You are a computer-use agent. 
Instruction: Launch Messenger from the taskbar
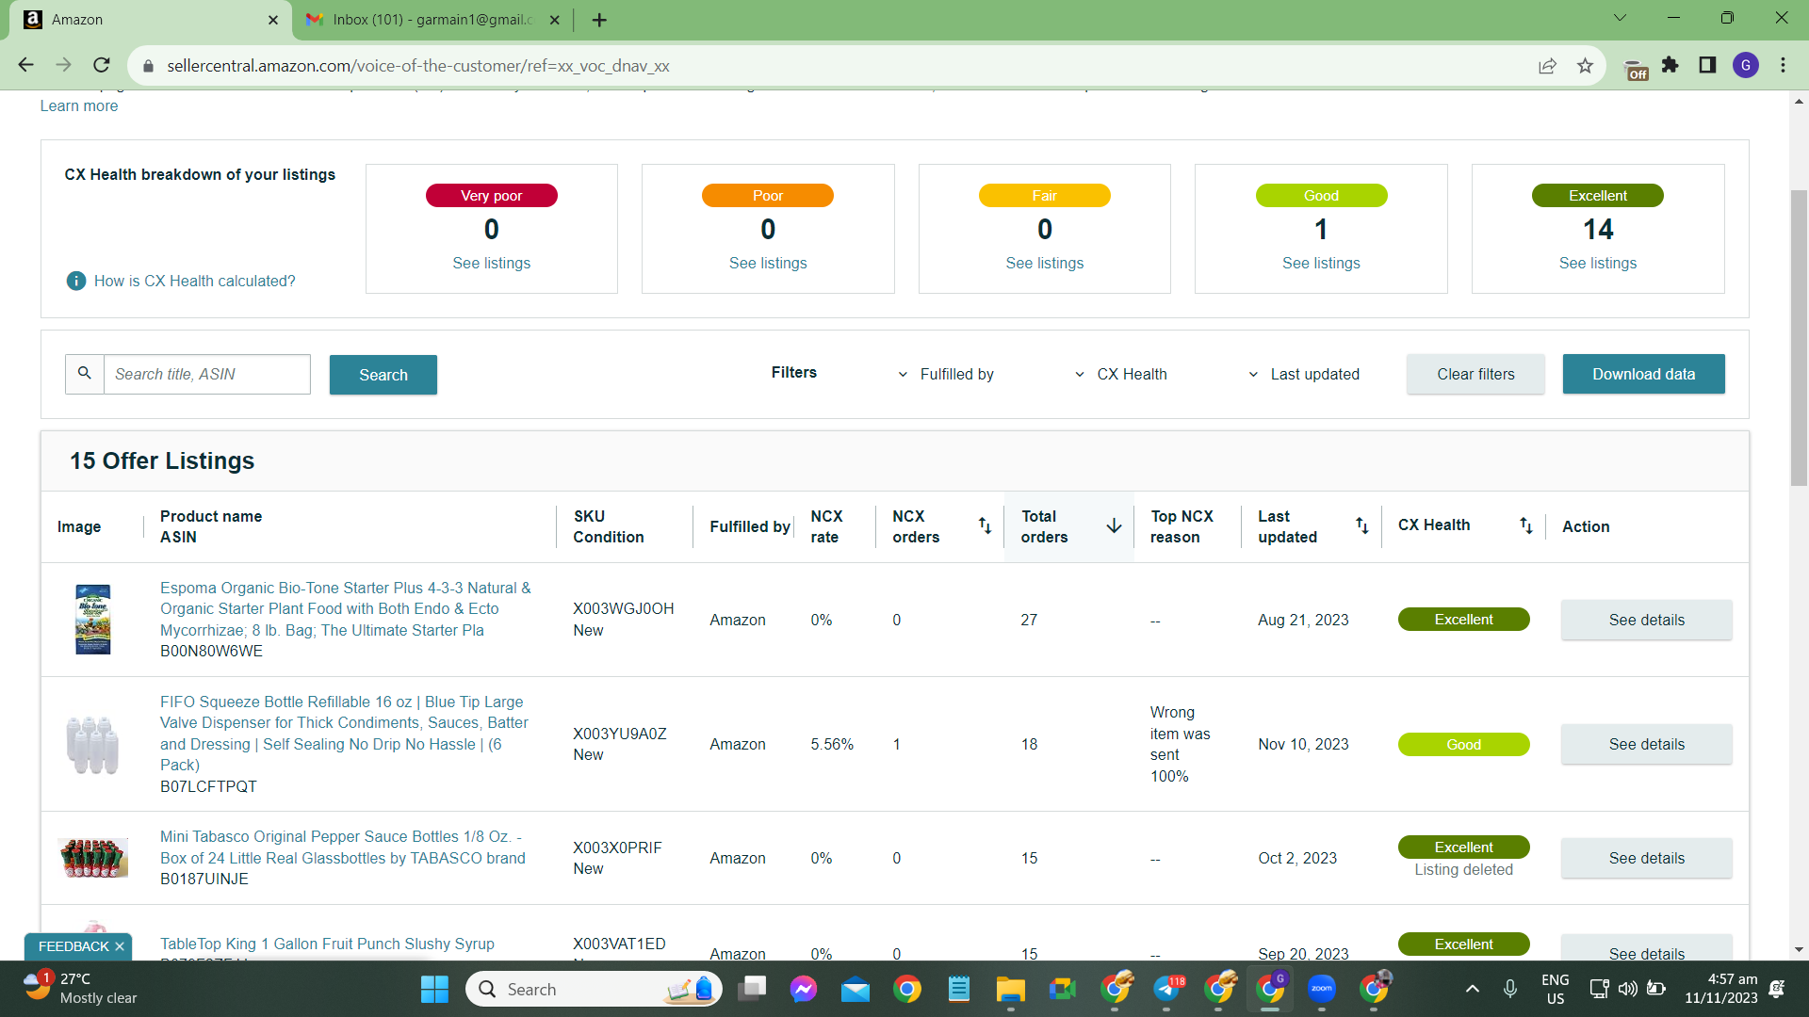tap(804, 989)
